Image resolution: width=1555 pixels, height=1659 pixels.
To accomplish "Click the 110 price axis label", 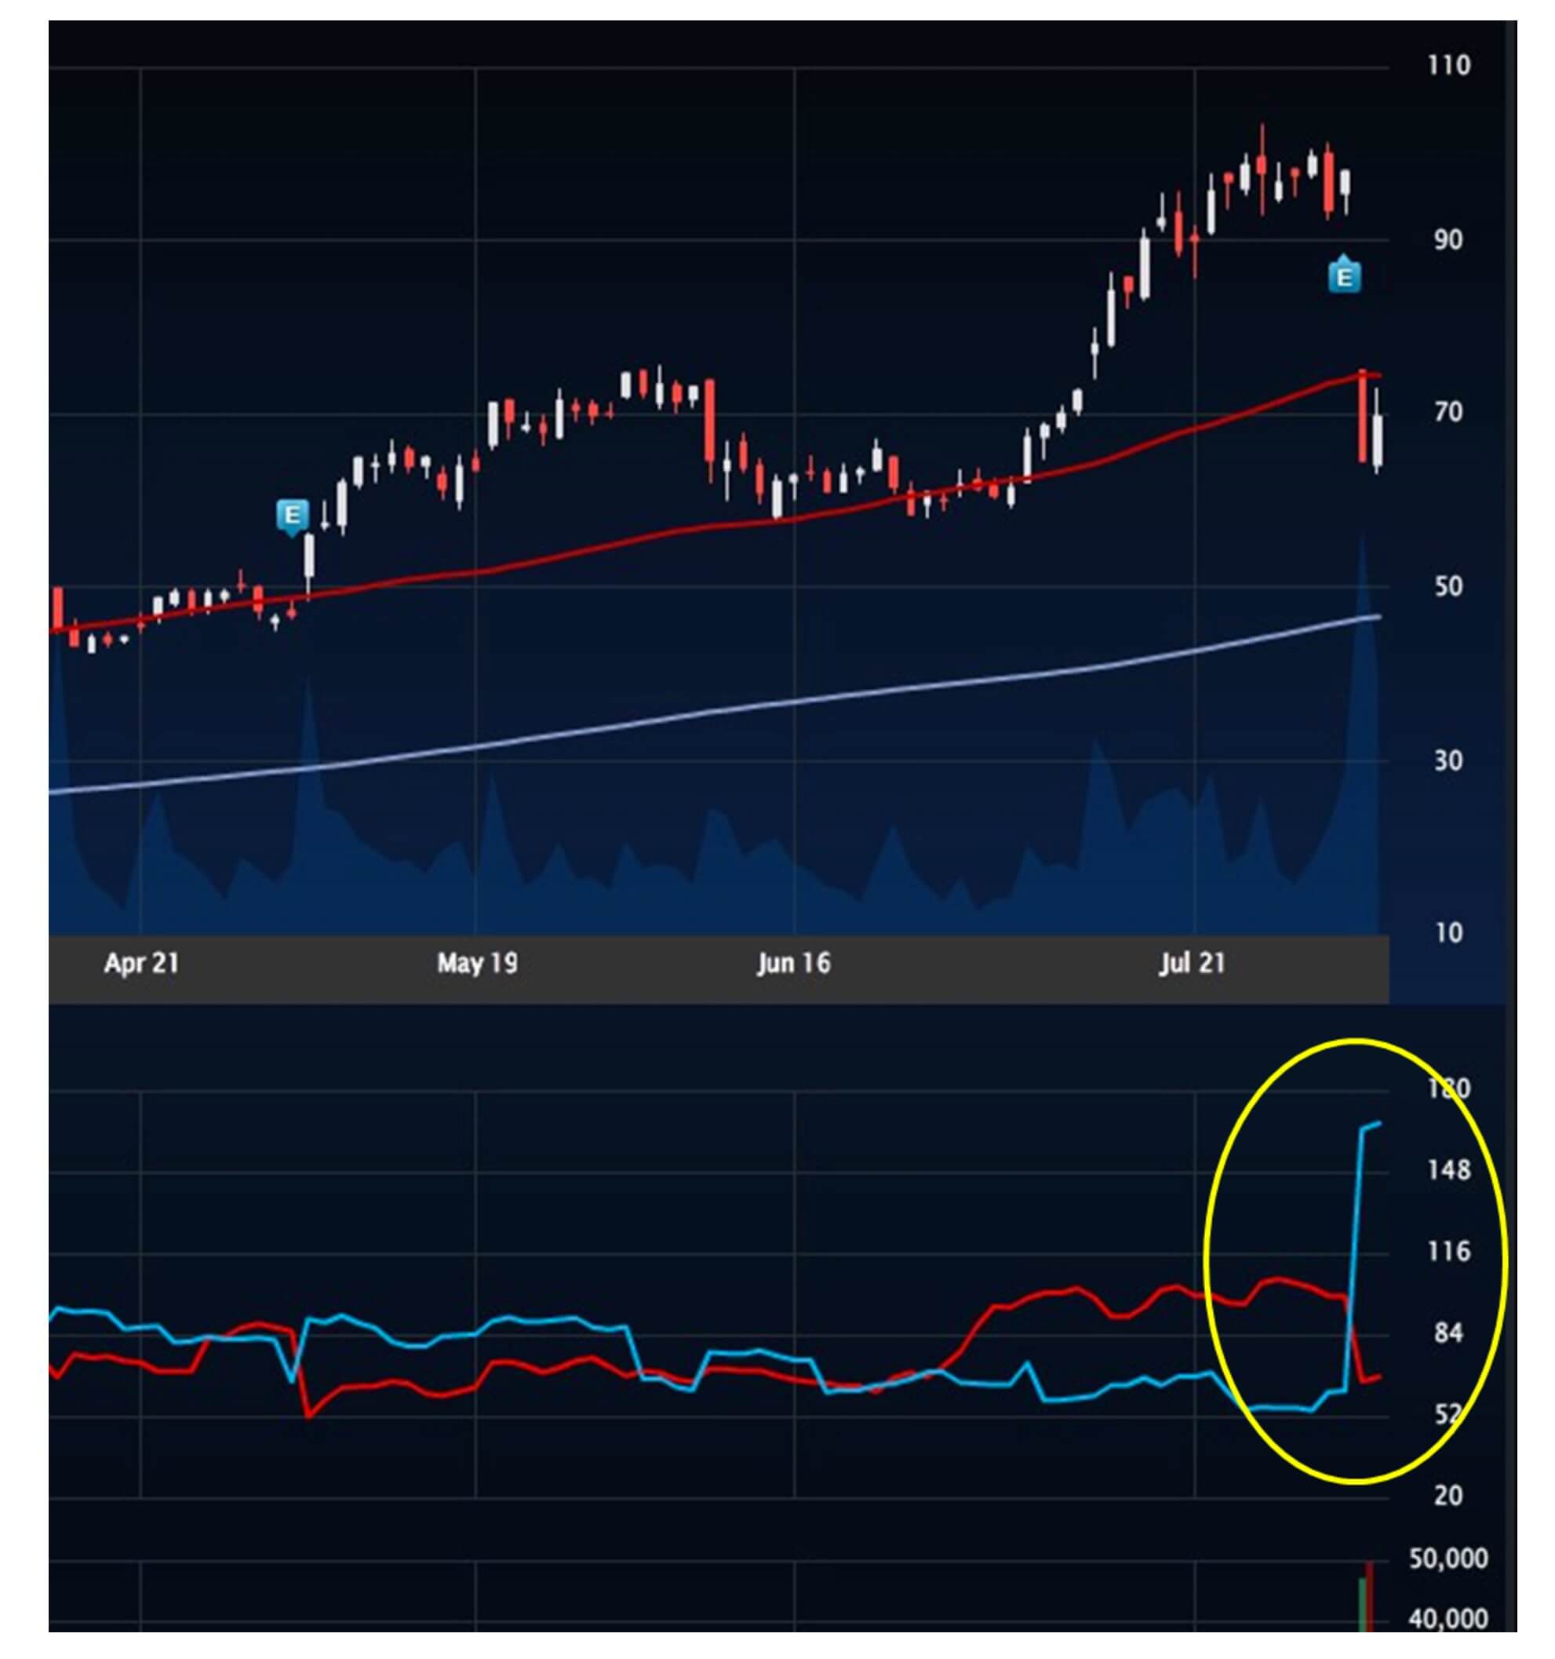I will tap(1448, 65).
